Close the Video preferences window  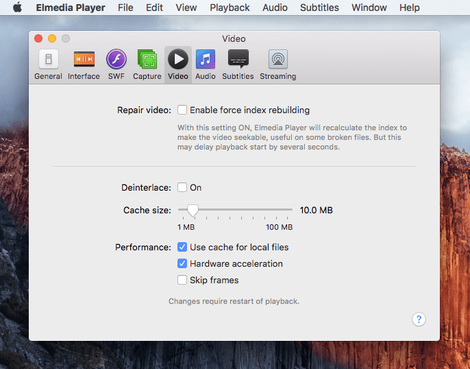[x=38, y=38]
